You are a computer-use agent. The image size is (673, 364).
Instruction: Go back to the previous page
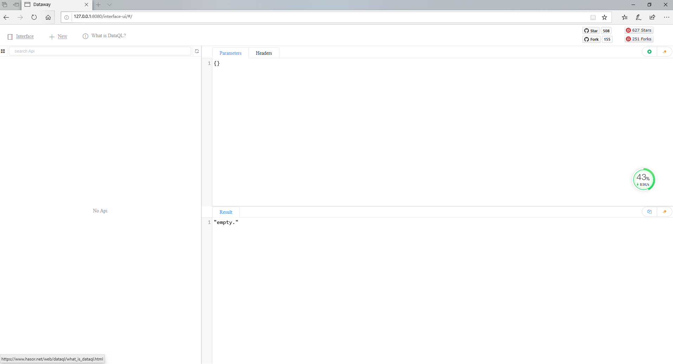click(6, 17)
